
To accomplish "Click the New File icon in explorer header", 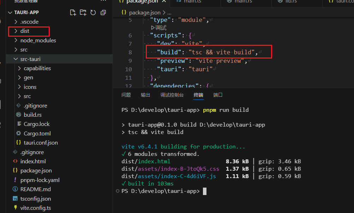I will tap(73, 13).
